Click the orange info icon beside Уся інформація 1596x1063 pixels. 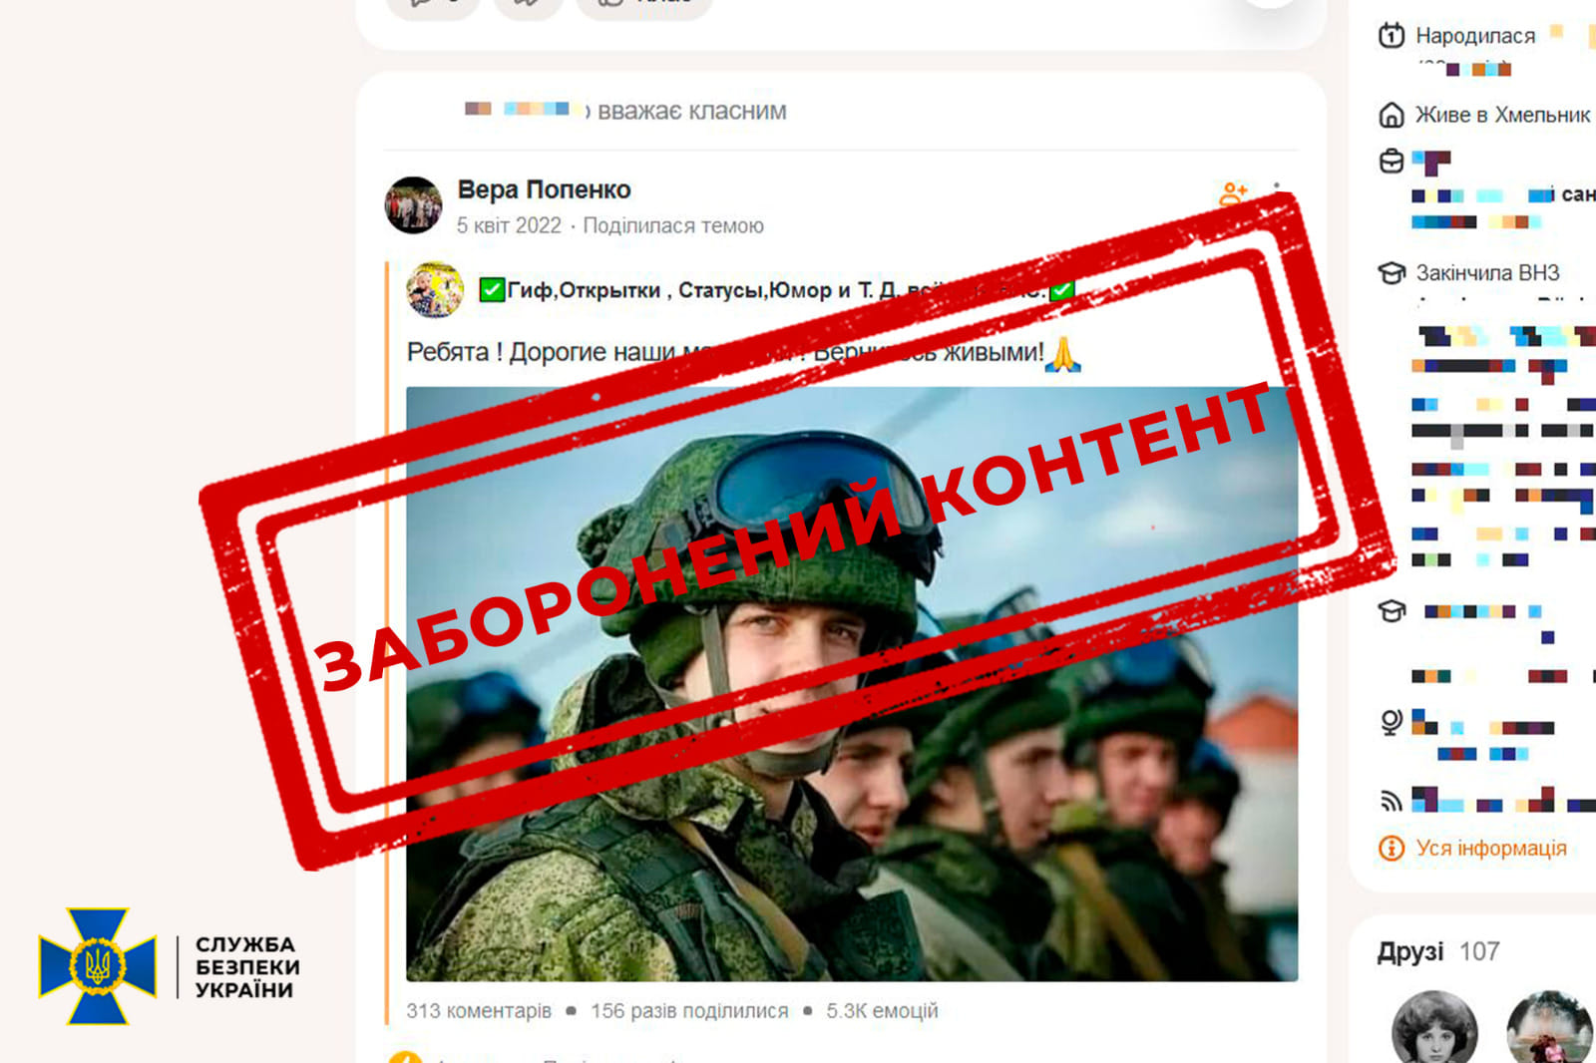(x=1392, y=848)
